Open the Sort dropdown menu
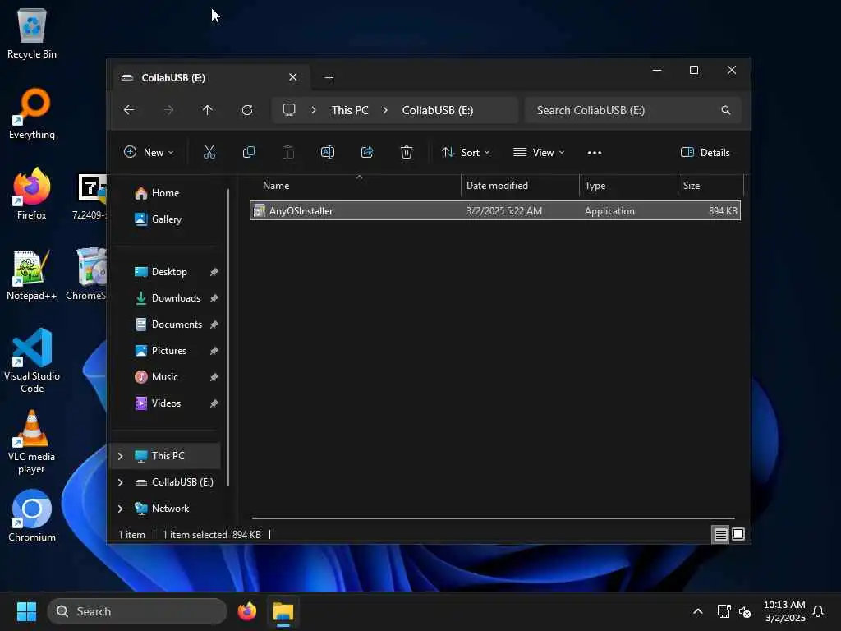Viewport: 841px width, 631px height. (466, 152)
